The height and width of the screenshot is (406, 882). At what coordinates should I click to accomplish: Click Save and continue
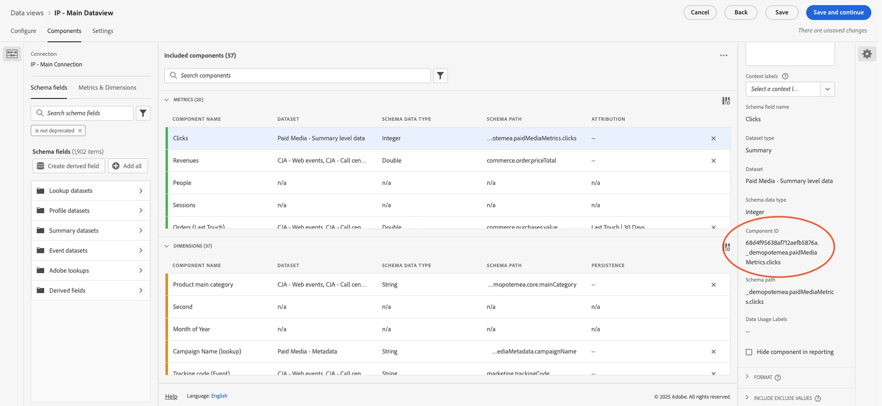click(839, 13)
